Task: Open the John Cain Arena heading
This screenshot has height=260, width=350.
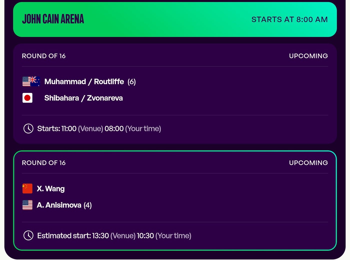Action: click(x=53, y=19)
